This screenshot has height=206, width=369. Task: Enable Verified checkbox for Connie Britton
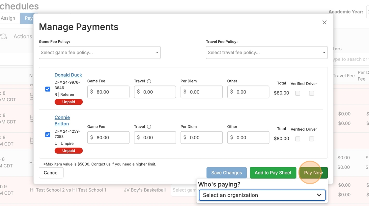point(298,139)
